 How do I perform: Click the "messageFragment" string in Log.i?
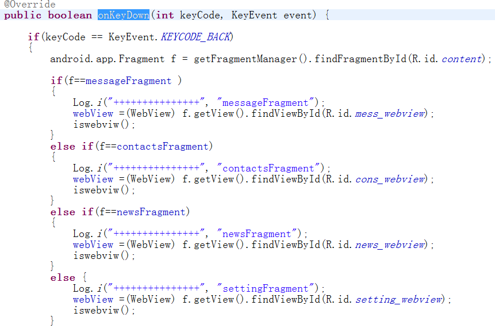[265, 102]
